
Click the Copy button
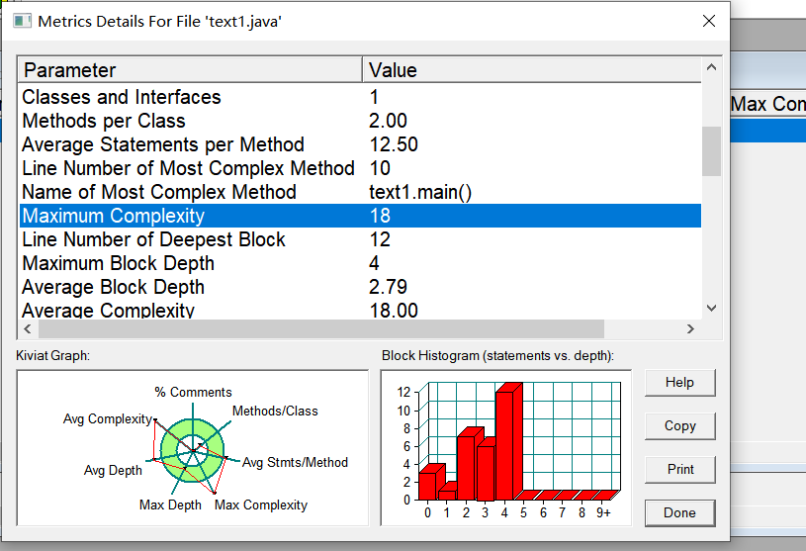pos(679,426)
